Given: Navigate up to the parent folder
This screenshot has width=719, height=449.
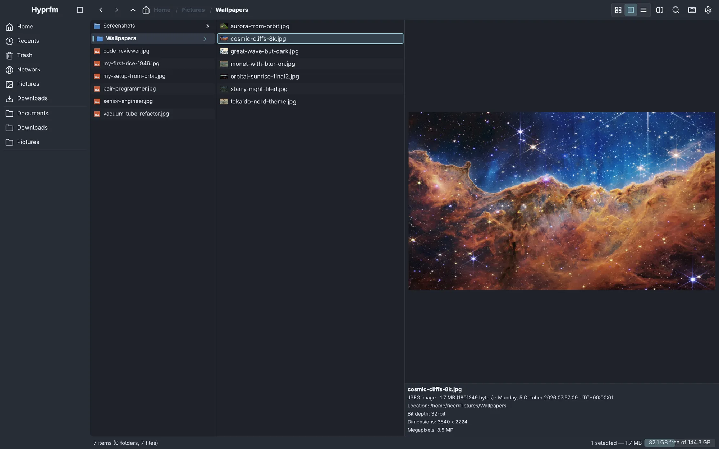Looking at the screenshot, I should pyautogui.click(x=133, y=10).
